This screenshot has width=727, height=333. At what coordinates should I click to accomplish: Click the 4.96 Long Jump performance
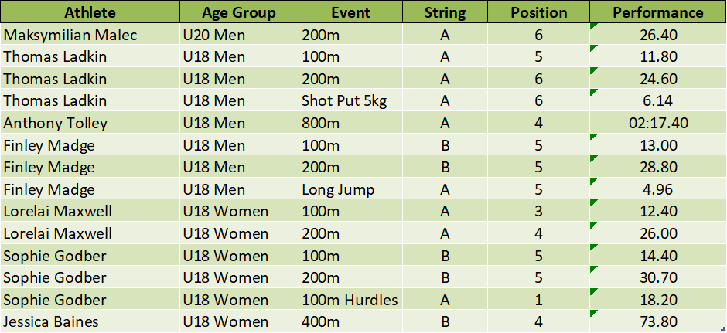pyautogui.click(x=658, y=189)
